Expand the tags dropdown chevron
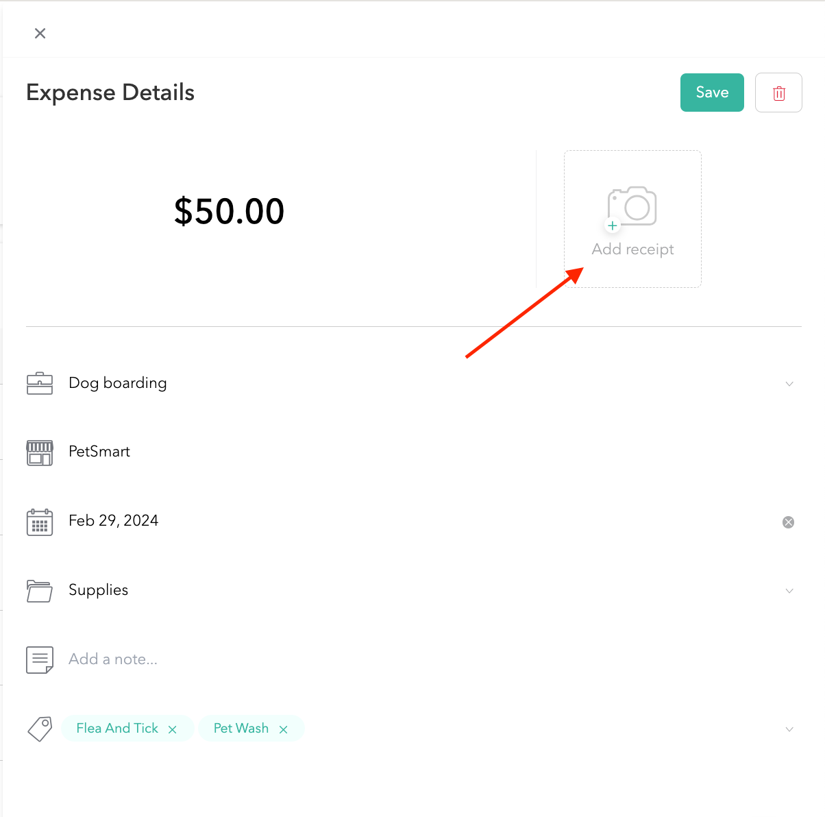Viewport: 825px width, 817px height. point(789,729)
